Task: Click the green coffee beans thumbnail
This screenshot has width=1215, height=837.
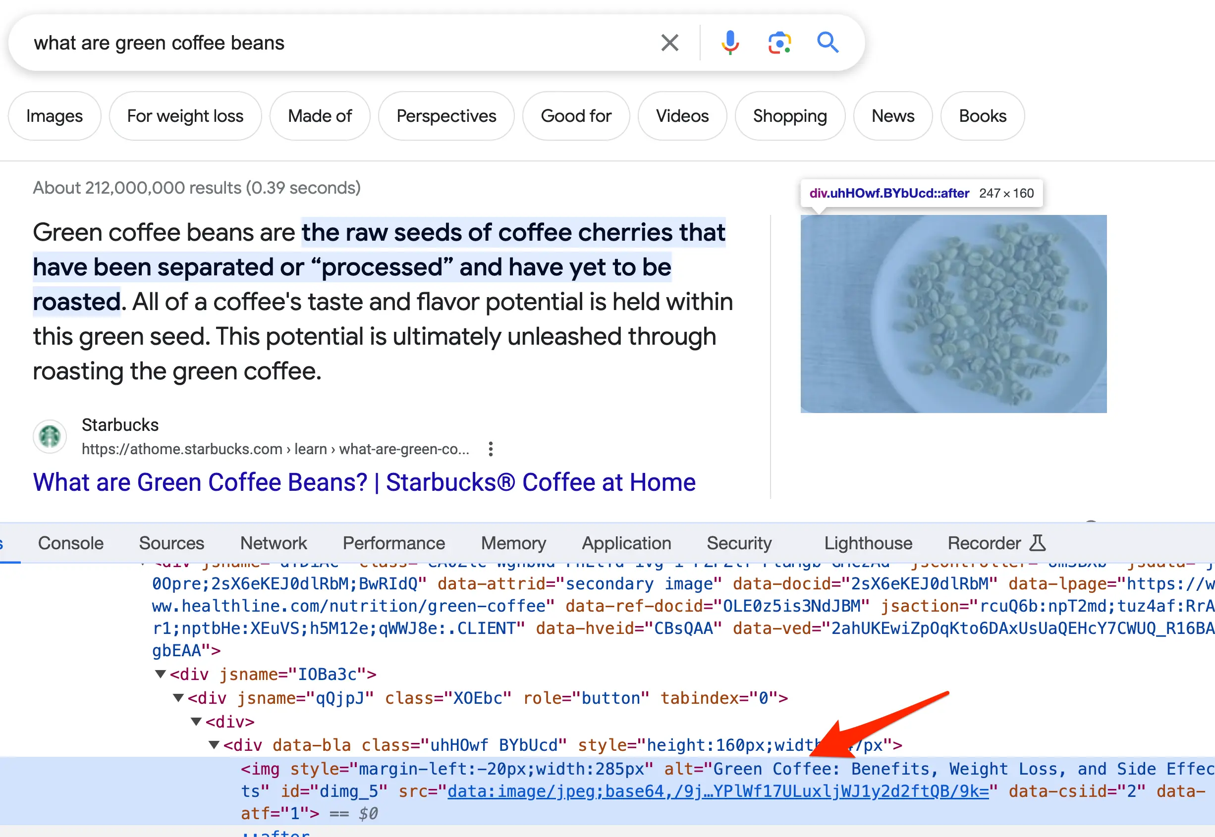Action: click(x=953, y=314)
